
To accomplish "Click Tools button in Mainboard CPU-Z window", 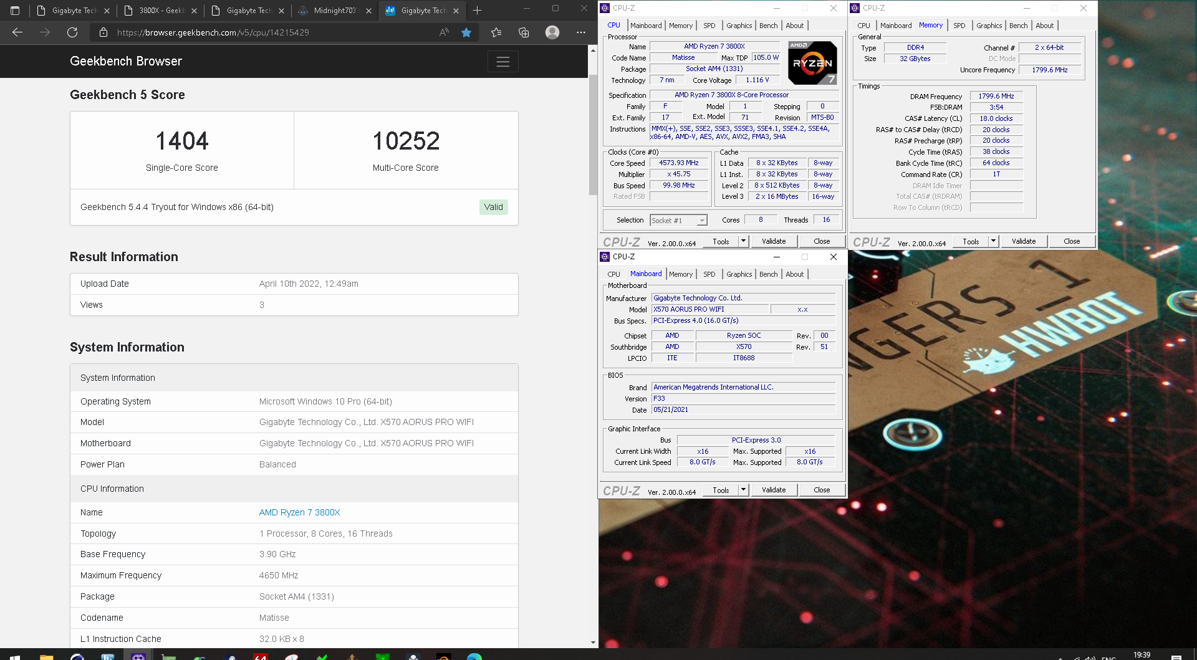I will pyautogui.click(x=721, y=490).
